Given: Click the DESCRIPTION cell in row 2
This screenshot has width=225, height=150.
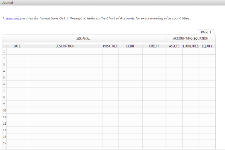Looking at the screenshot, I should [65, 58].
